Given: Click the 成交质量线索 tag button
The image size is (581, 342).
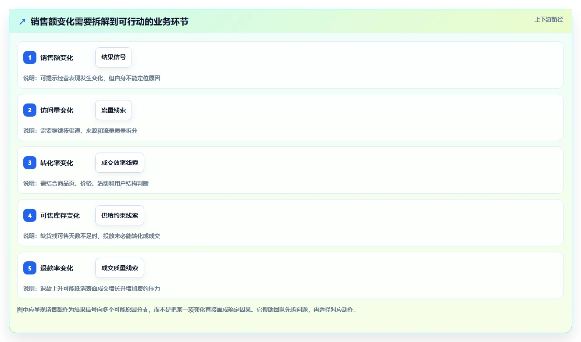Looking at the screenshot, I should tap(120, 268).
